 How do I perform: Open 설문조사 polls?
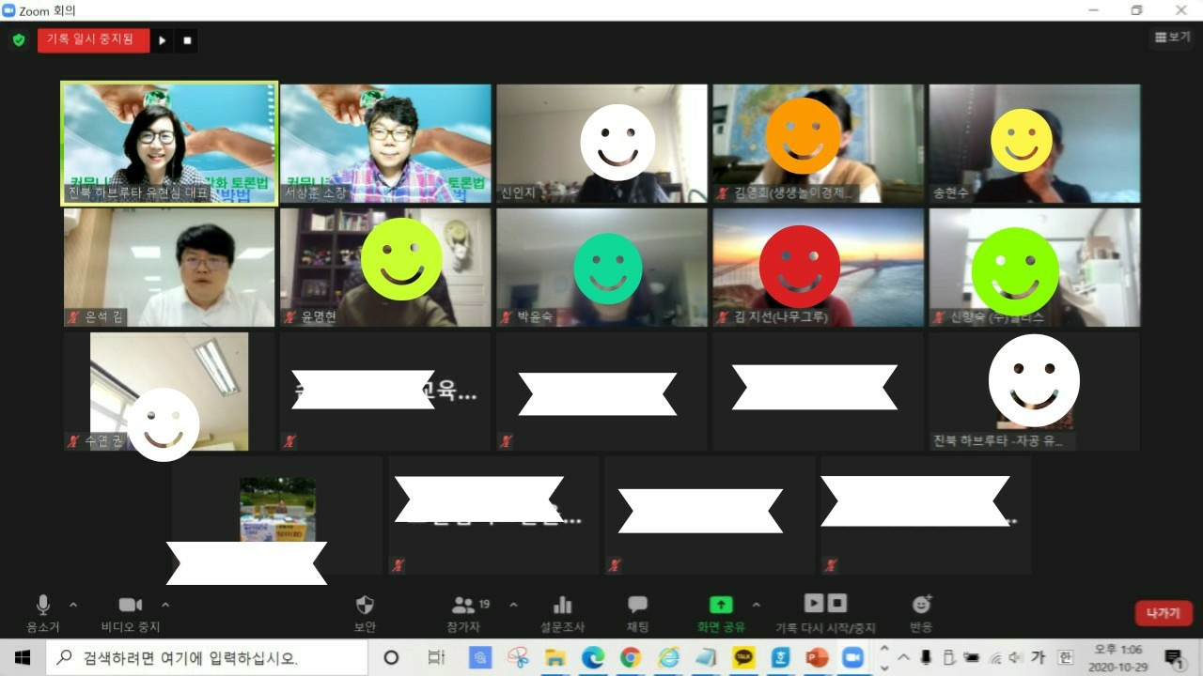(562, 614)
